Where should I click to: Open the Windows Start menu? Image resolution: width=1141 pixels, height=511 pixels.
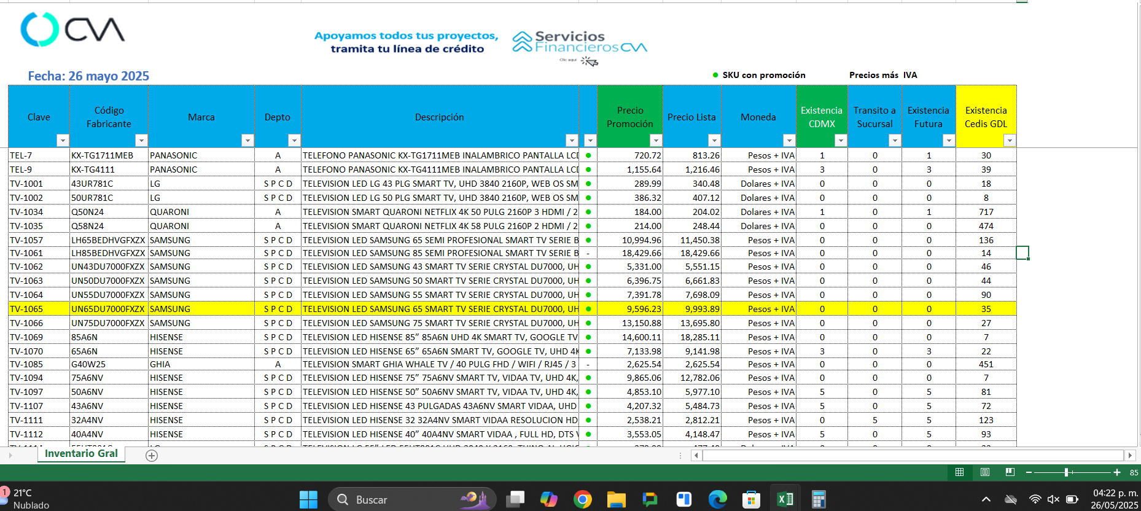308,499
